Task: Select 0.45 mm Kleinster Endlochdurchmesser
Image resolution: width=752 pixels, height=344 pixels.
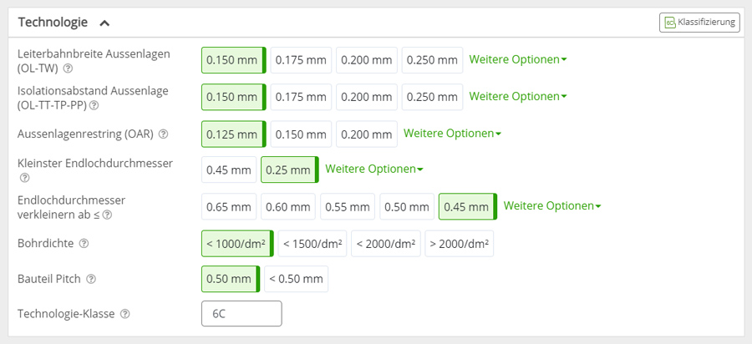Action: click(229, 169)
